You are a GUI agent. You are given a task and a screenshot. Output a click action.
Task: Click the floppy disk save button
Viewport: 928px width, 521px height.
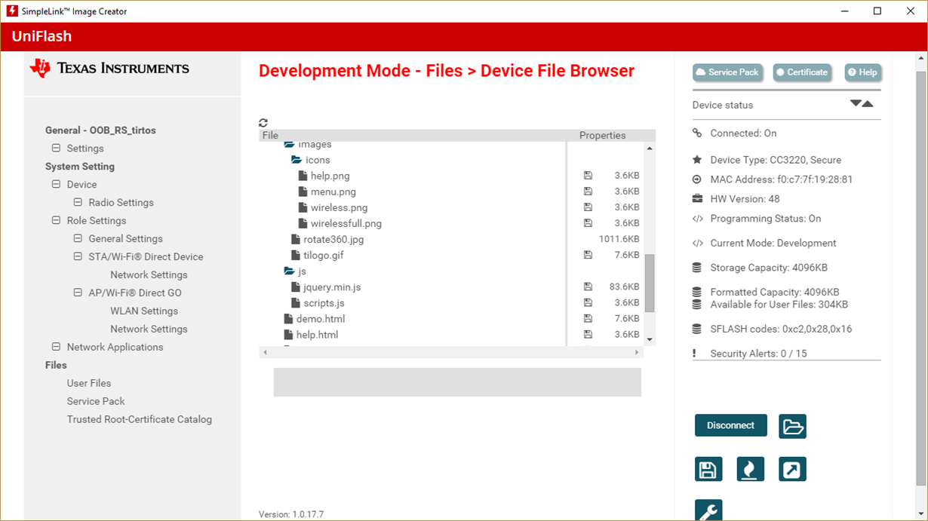pos(708,469)
